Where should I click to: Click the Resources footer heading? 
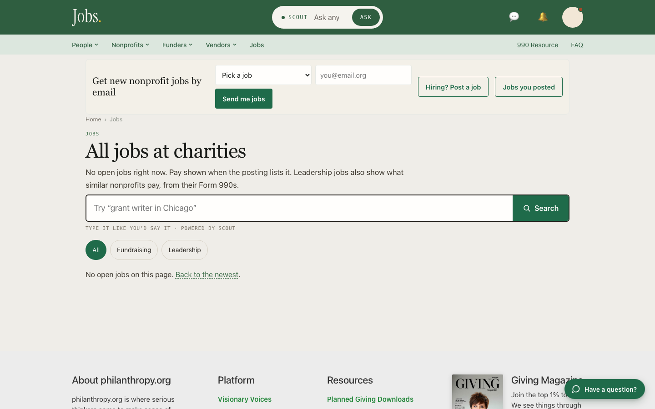tap(350, 380)
